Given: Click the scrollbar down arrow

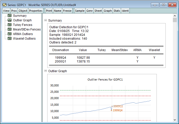Looking at the screenshot, I should [175, 120].
